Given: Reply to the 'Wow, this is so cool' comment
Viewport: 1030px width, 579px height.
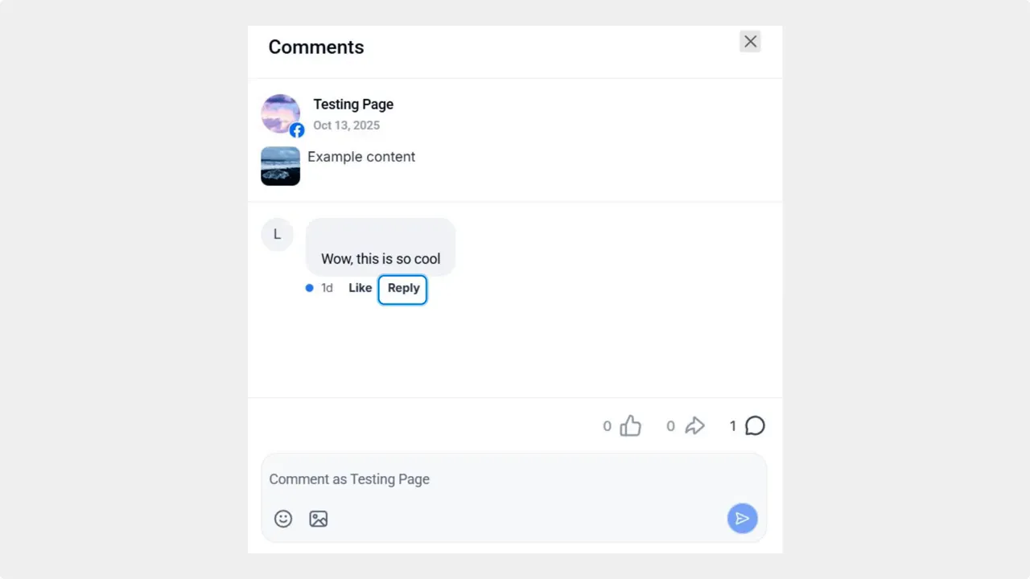Looking at the screenshot, I should [402, 288].
